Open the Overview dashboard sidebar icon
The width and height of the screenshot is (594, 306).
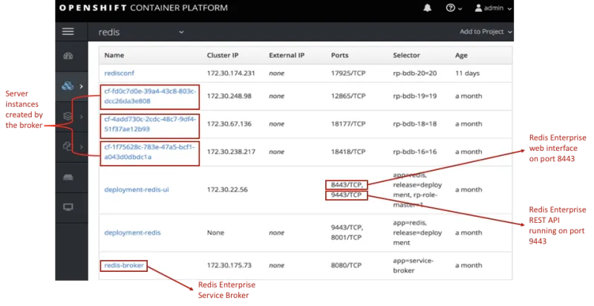click(68, 56)
